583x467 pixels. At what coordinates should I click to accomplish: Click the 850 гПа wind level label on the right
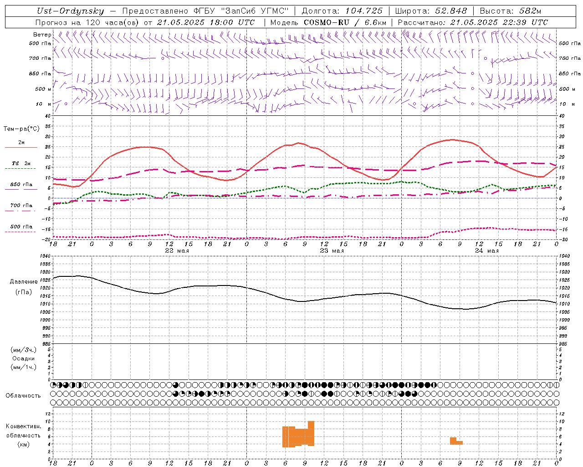[x=570, y=73]
